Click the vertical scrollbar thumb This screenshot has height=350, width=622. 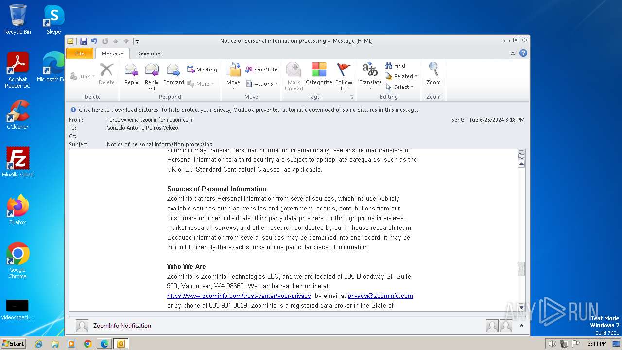click(x=521, y=268)
